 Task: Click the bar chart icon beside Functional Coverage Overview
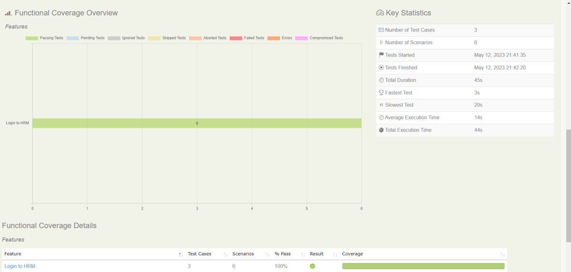[8, 13]
